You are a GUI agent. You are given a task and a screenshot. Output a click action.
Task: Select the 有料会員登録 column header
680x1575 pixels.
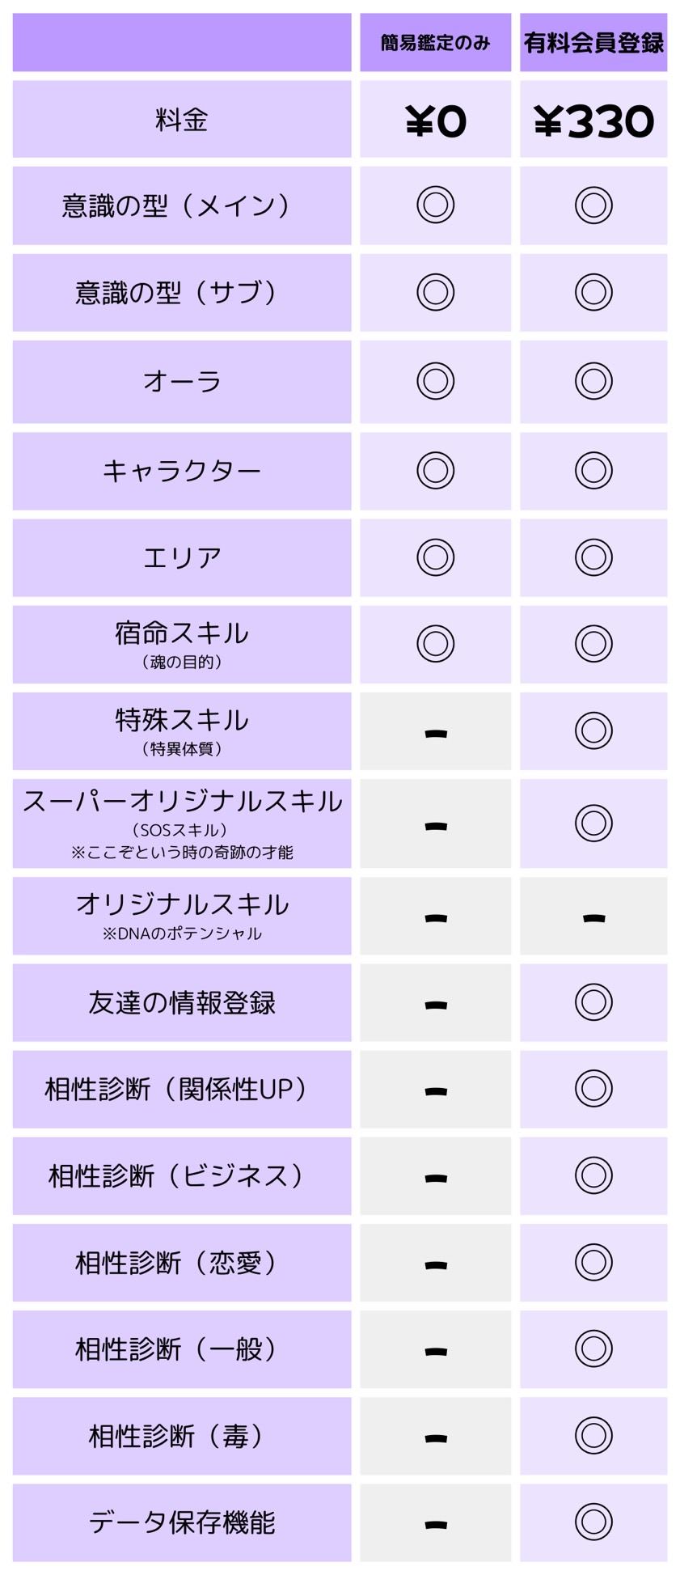pos(593,43)
